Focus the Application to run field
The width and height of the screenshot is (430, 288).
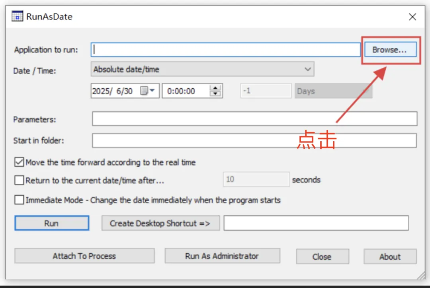225,50
